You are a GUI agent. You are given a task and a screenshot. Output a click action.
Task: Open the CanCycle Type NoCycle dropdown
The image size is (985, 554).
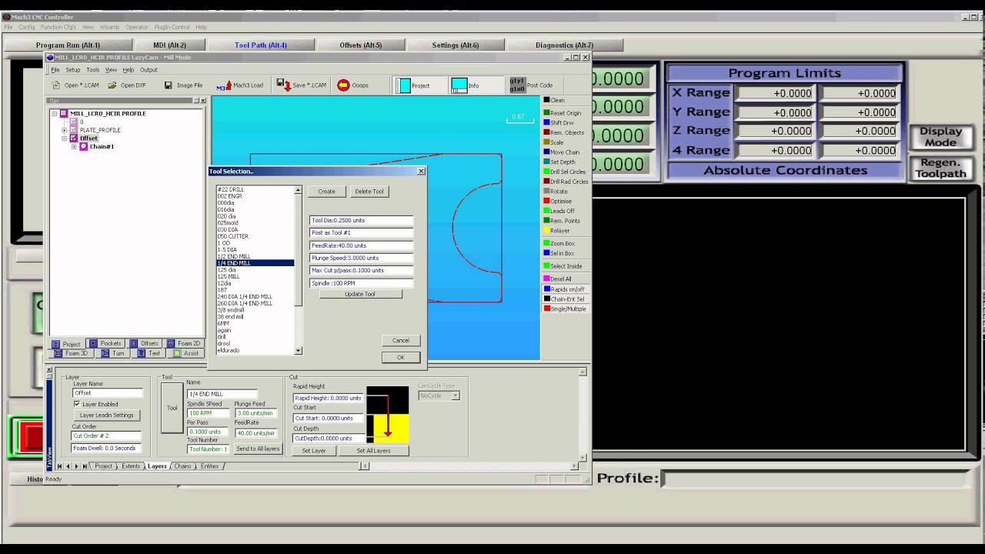coord(455,395)
